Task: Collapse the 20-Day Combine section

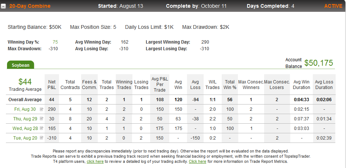Action: (x=3, y=6)
